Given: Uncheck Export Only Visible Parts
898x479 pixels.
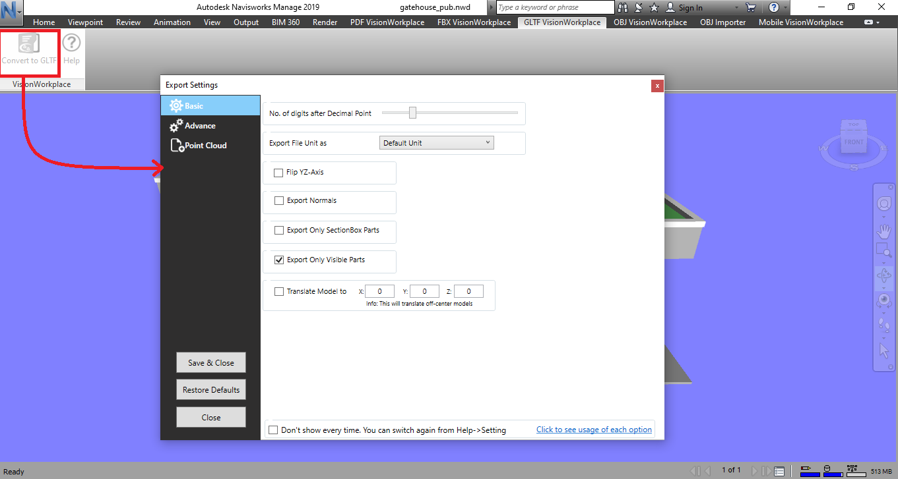Looking at the screenshot, I should [279, 260].
